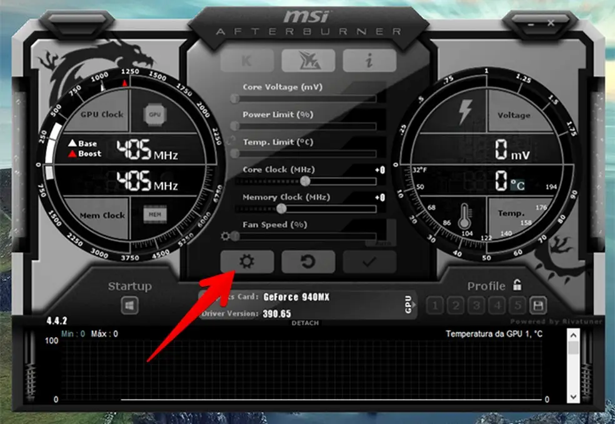The image size is (615, 424).
Task: Expand the GPU selector arrow
Action: 409,305
